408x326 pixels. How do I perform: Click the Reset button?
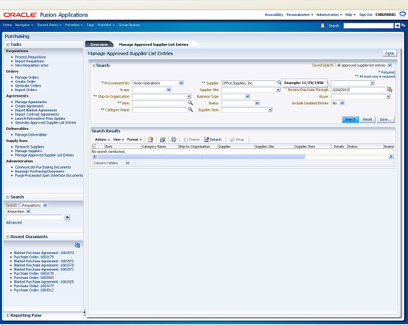tap(367, 120)
